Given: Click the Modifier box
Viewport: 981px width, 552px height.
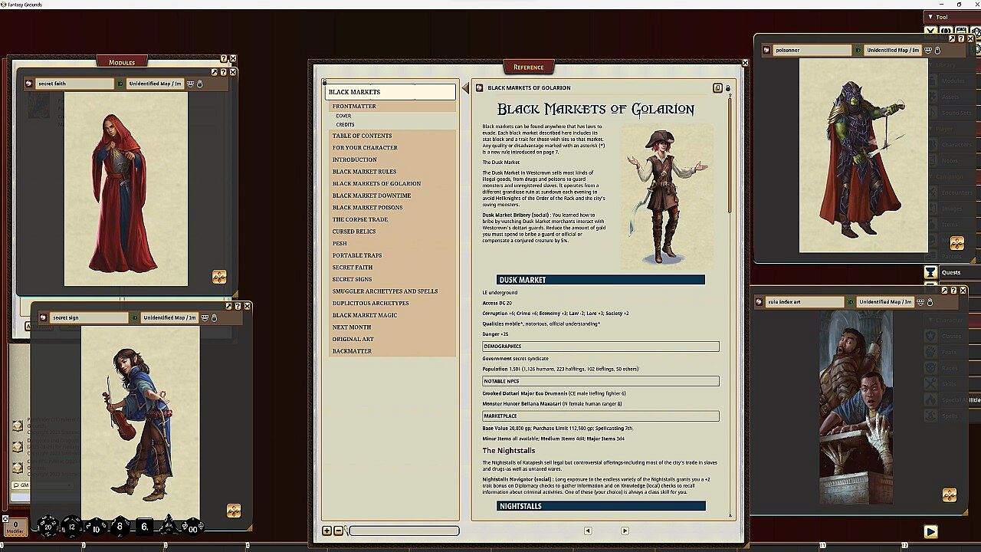Looking at the screenshot, I should pos(15,527).
